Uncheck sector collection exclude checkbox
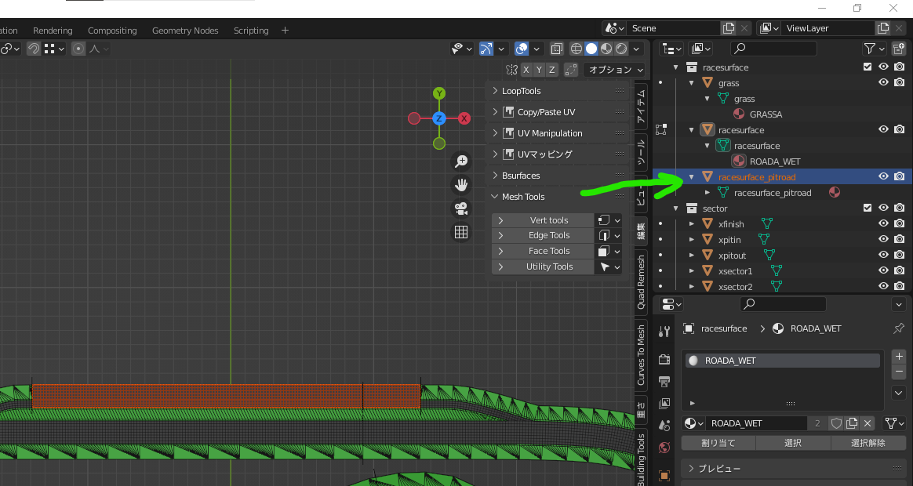 868,208
